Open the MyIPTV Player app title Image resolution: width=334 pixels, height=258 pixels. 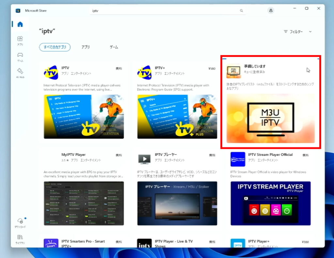73,155
